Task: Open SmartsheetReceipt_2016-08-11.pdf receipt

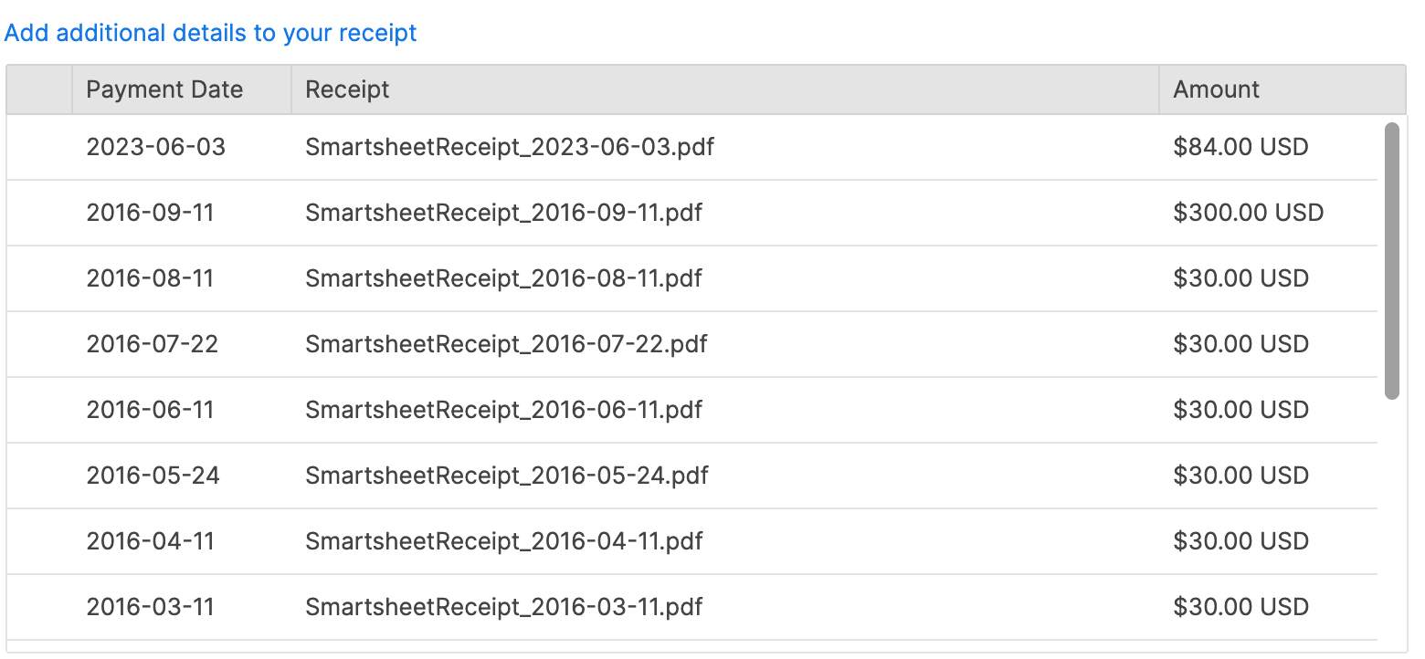Action: tap(503, 278)
